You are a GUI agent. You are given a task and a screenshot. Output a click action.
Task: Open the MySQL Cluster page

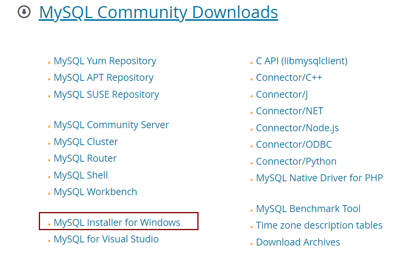[x=85, y=142]
